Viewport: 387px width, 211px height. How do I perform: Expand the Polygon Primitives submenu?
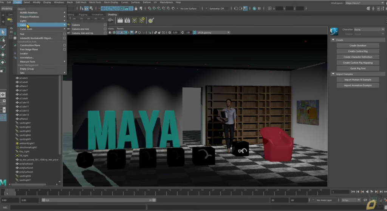click(x=42, y=17)
